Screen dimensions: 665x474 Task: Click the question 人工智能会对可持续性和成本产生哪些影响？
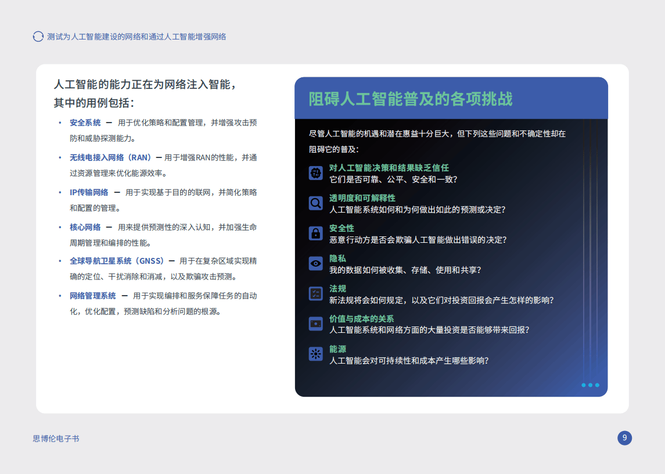[409, 361]
